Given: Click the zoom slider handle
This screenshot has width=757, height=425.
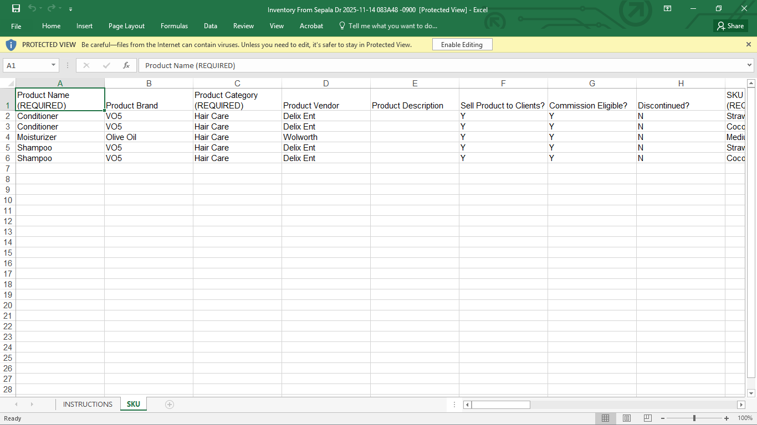Looking at the screenshot, I should click(x=694, y=418).
